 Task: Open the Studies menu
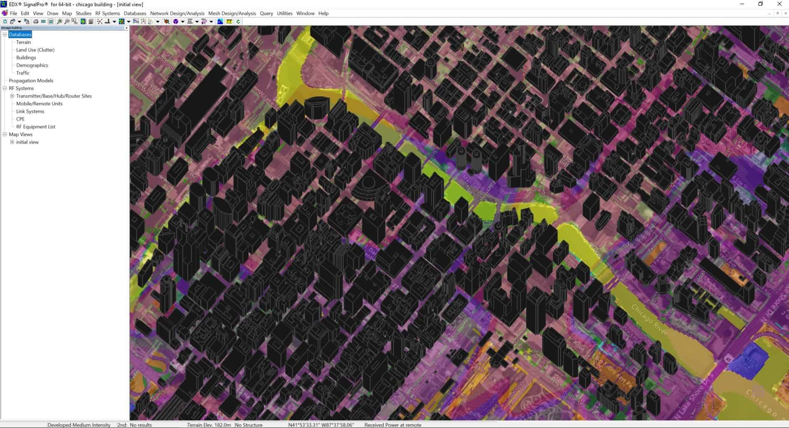(83, 13)
